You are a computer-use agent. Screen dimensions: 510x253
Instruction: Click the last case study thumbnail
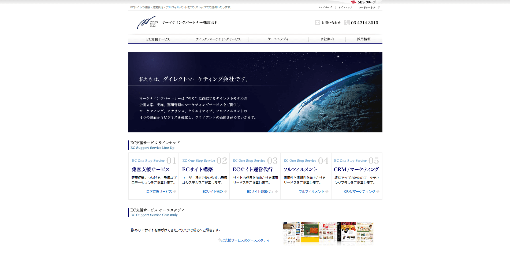[x=365, y=233]
